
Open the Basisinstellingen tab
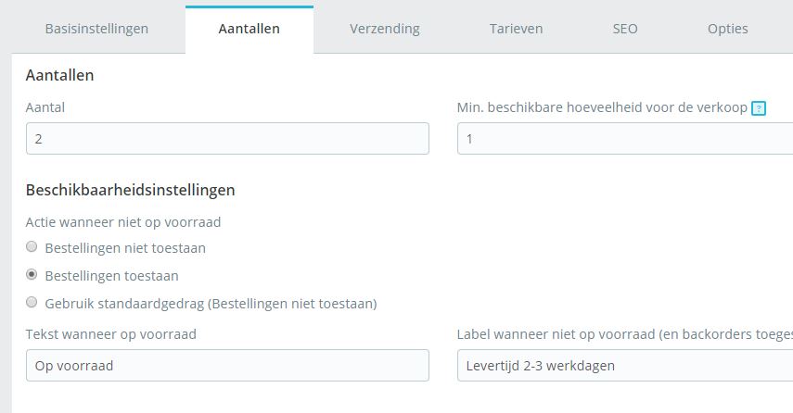(x=96, y=29)
